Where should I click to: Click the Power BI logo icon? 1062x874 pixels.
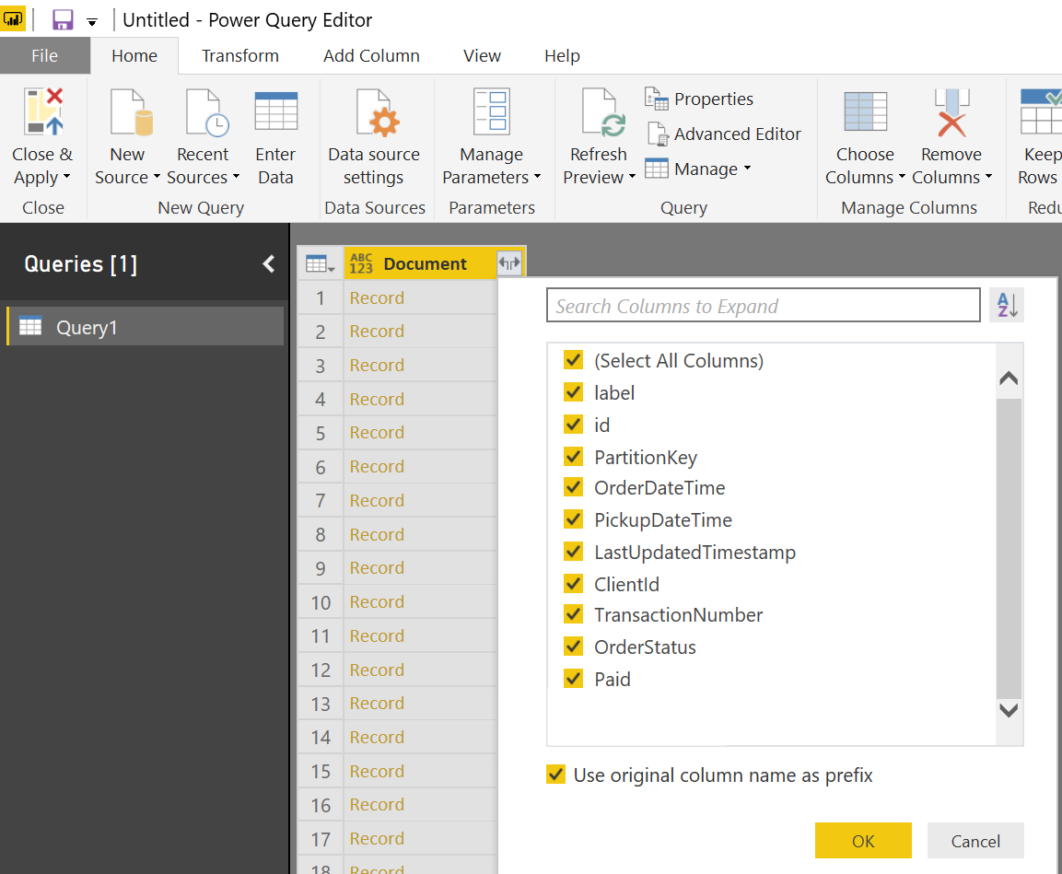click(12, 19)
